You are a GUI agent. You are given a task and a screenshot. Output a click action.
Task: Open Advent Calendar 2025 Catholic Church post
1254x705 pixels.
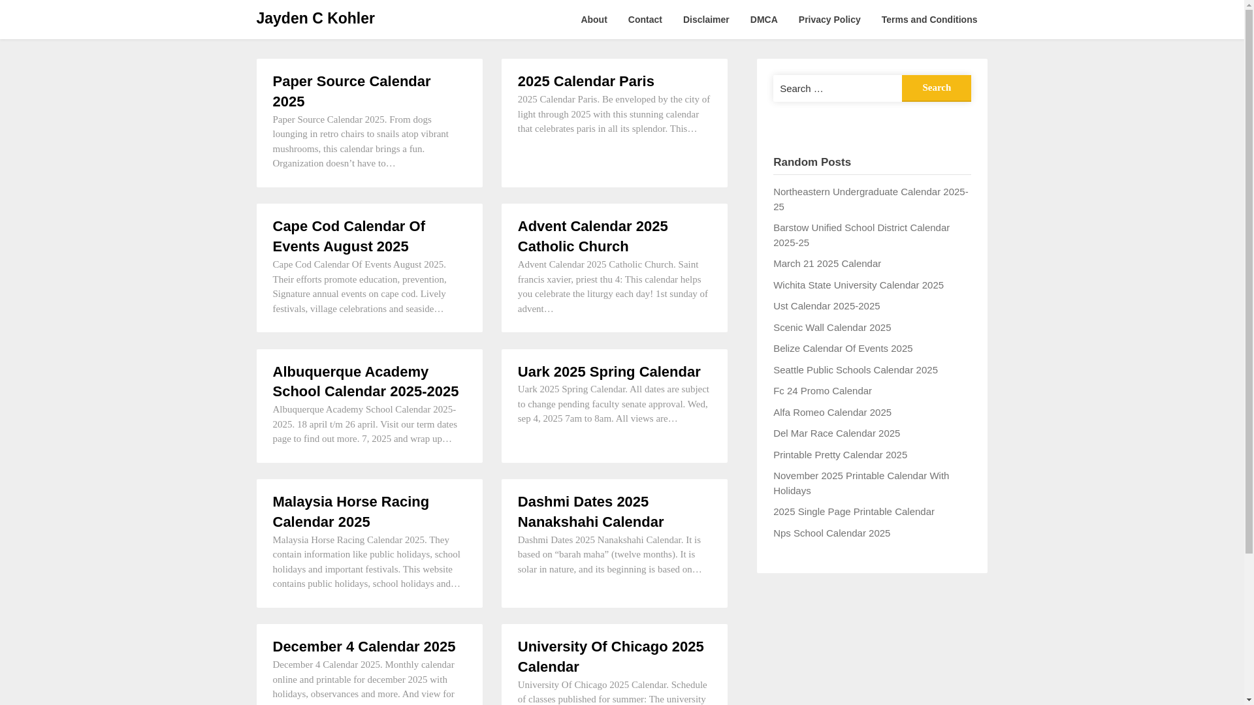click(x=592, y=236)
